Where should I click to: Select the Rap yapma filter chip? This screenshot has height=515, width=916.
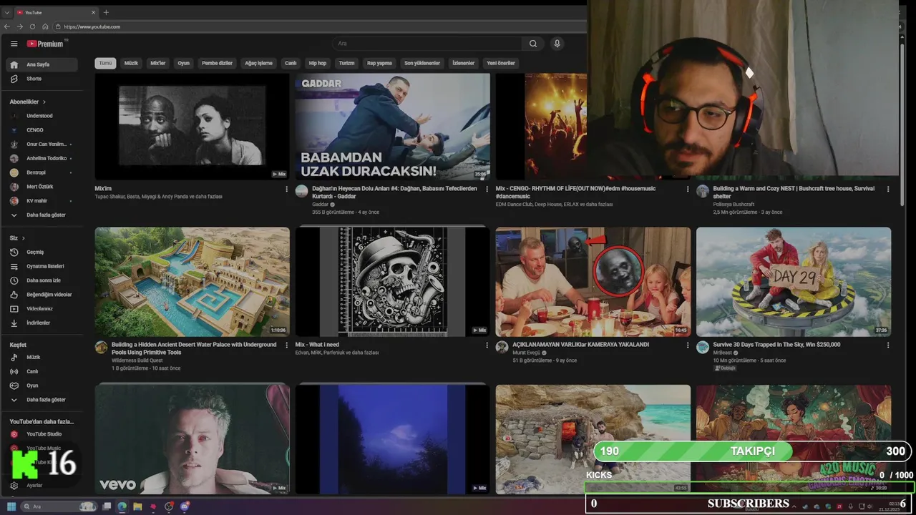coord(379,63)
